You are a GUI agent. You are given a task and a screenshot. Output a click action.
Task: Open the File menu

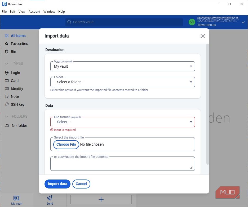click(4, 12)
